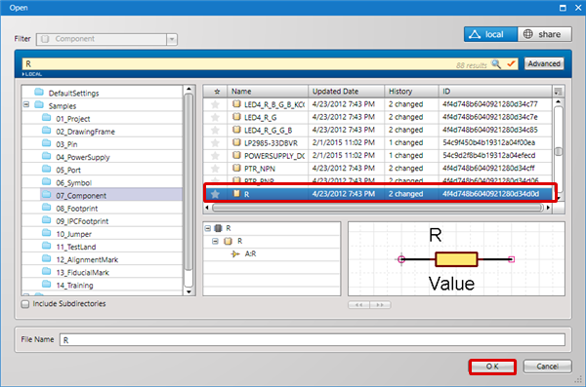Viewport: 586px width, 387px height.
Task: Click folder tree scrollbar up arrow
Action: coord(188,89)
